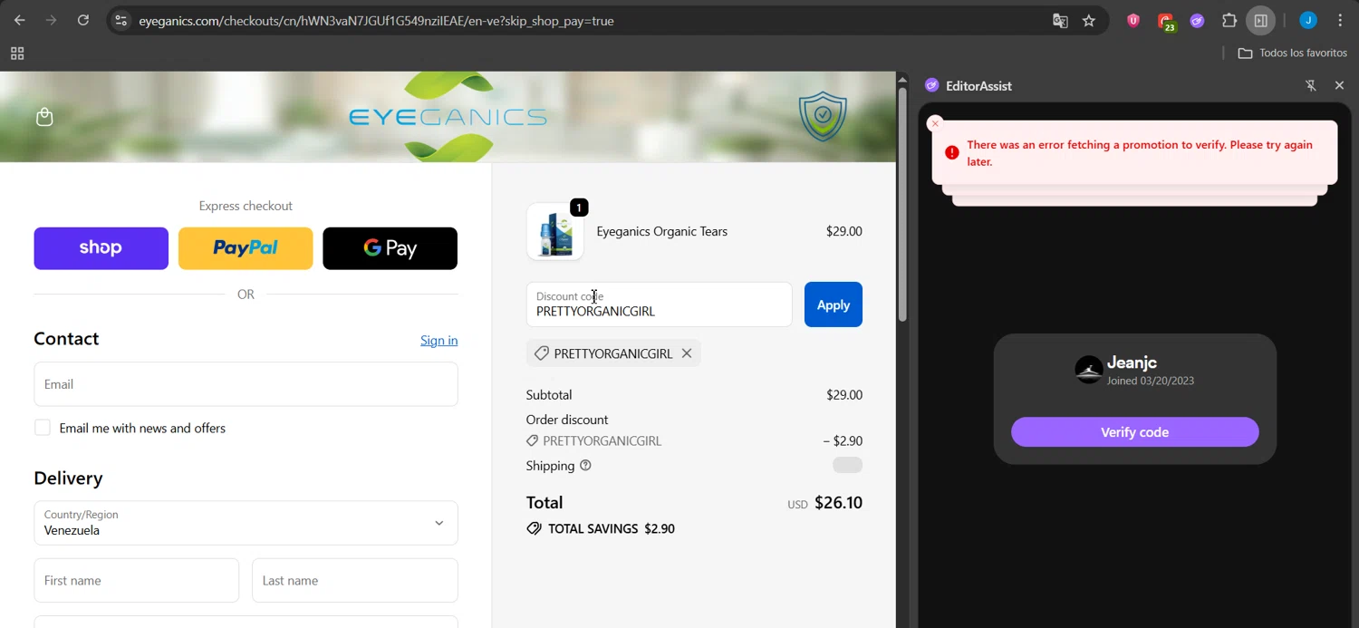Image resolution: width=1359 pixels, height=628 pixels.
Task: Pay with Shop Pay button
Action: point(101,248)
